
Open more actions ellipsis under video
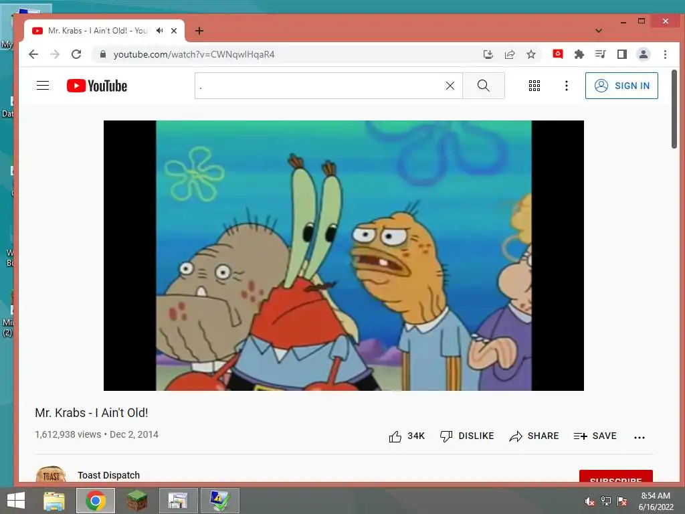(x=639, y=437)
